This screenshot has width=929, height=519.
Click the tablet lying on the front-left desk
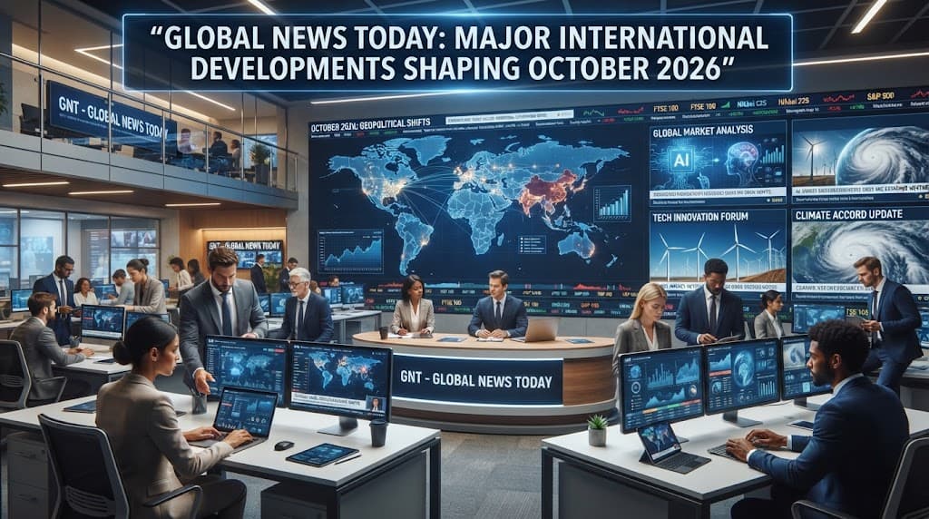tap(322, 455)
